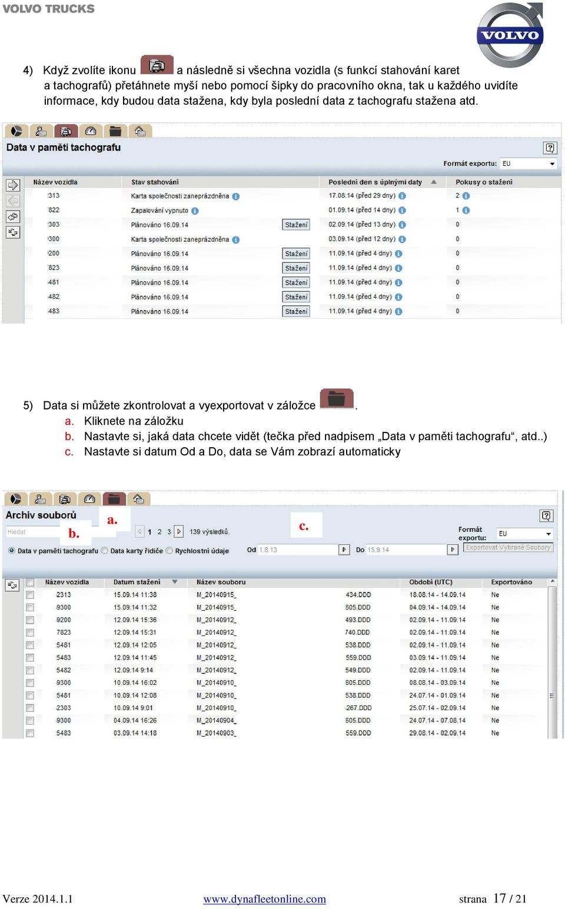565x909 pixels.
Task: Open vehicle tab icon in Archiv souborů panel
Action: 65,499
